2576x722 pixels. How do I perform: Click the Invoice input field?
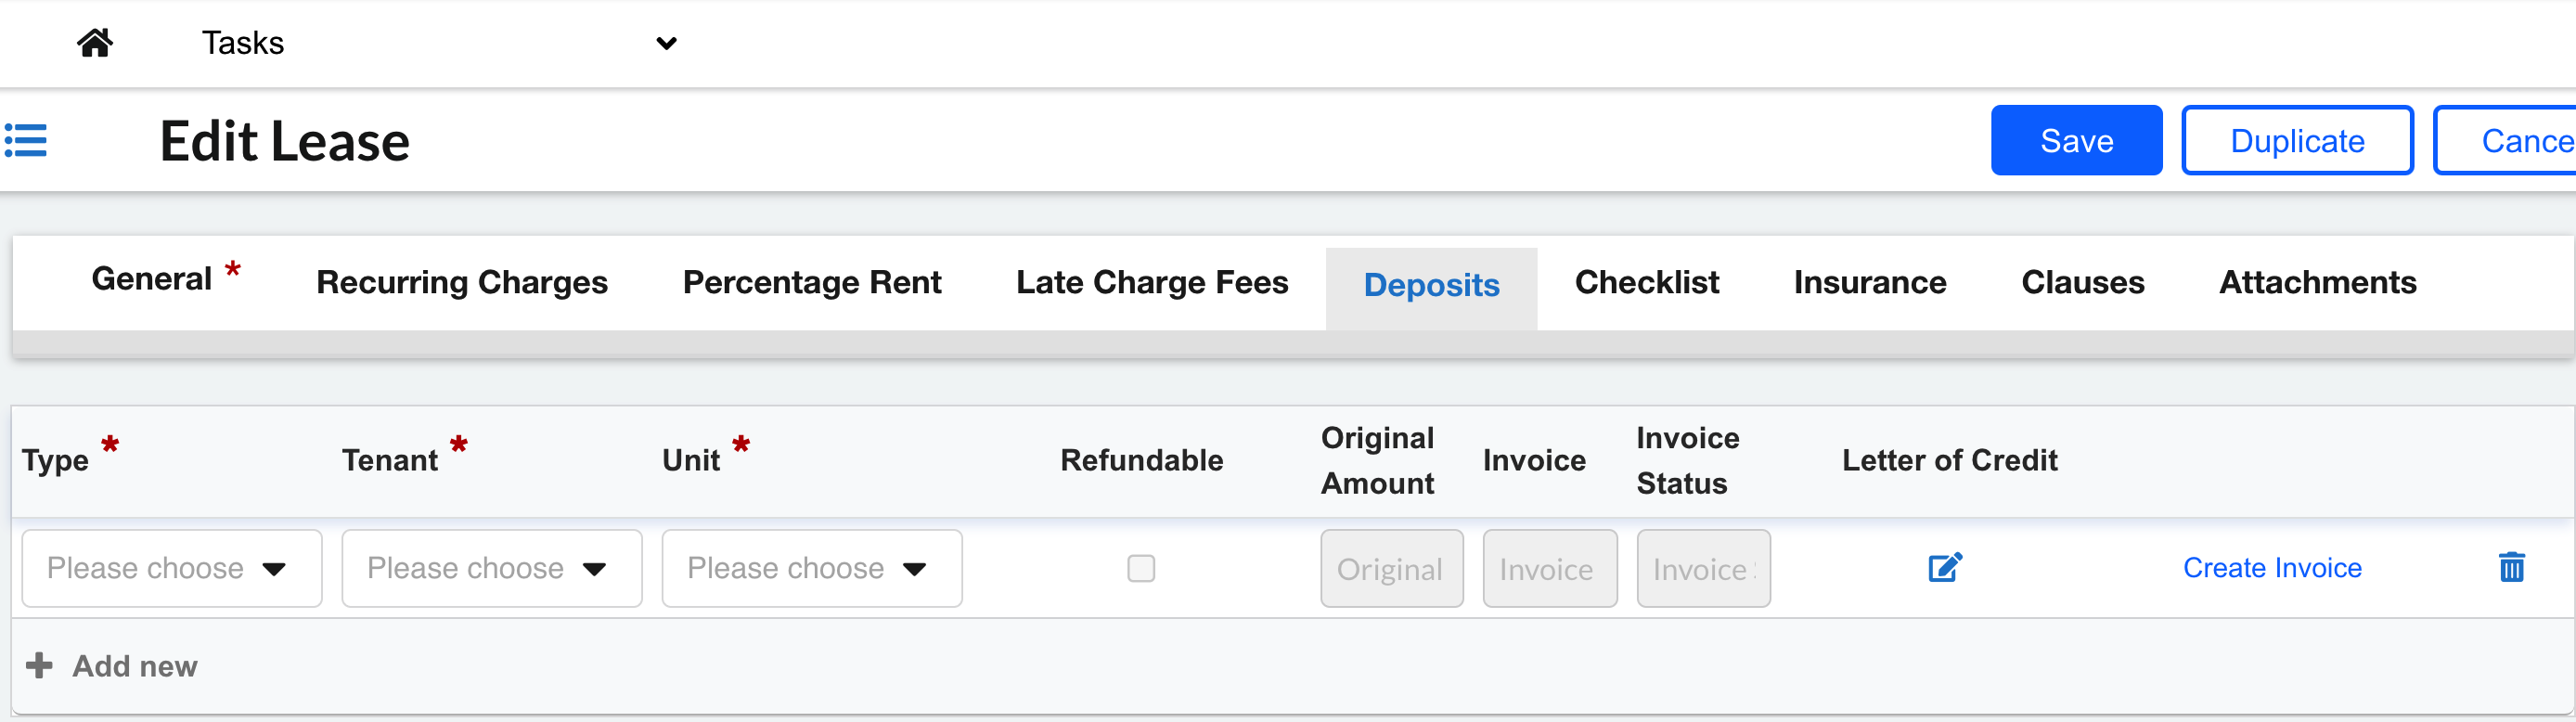(x=1550, y=568)
